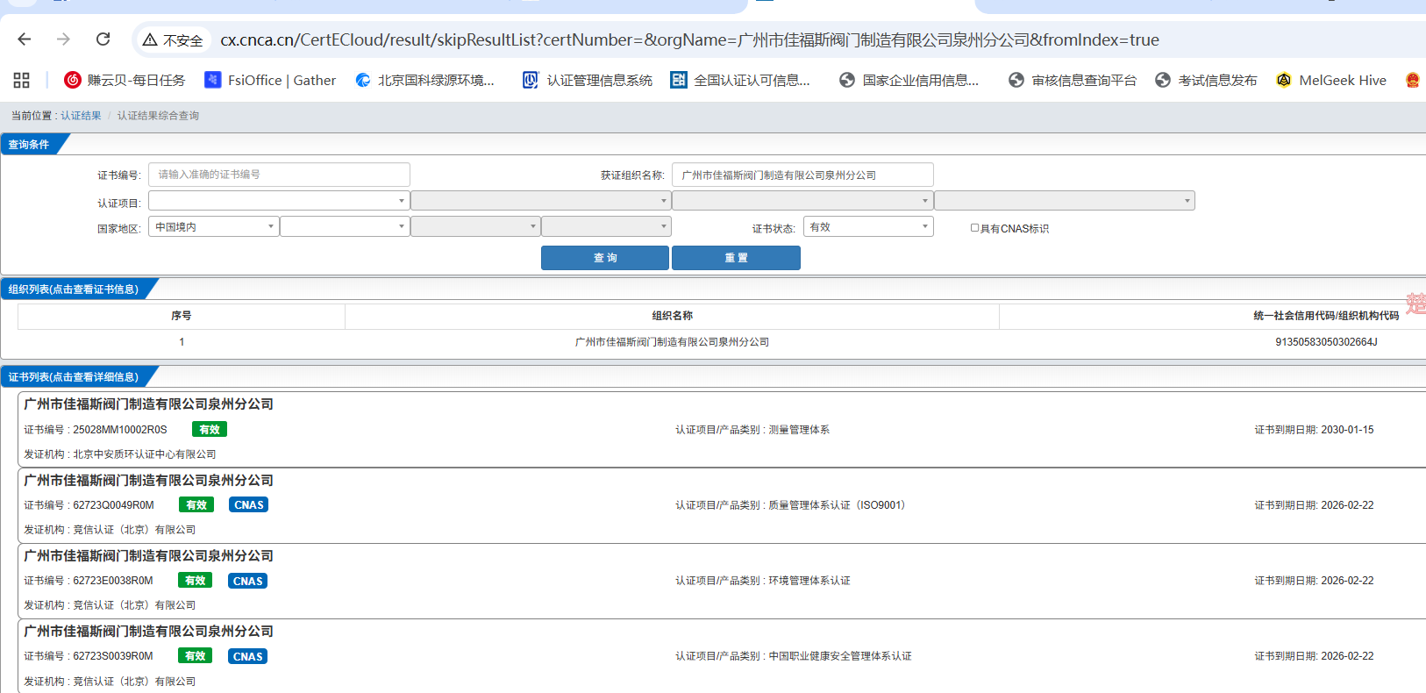Focus the 证书编号 input field
The width and height of the screenshot is (1426, 693).
pyautogui.click(x=279, y=175)
